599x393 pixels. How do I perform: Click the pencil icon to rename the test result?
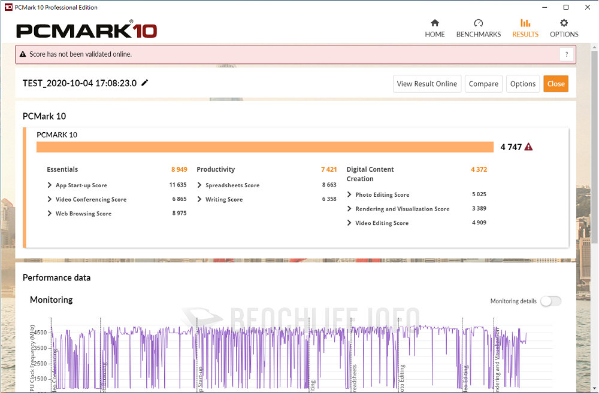(144, 84)
